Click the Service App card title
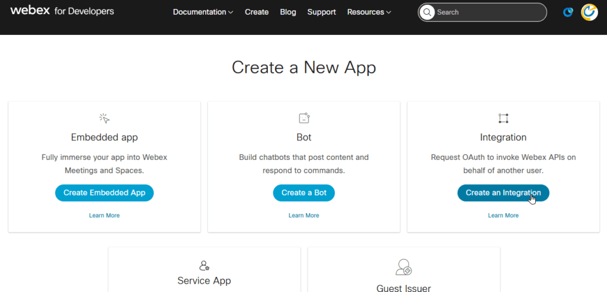Viewport: 607px width, 292px height. tap(204, 280)
